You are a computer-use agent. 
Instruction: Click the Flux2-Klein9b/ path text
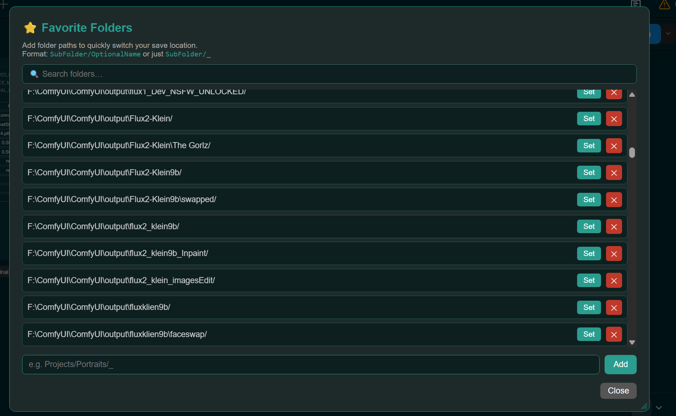[105, 172]
